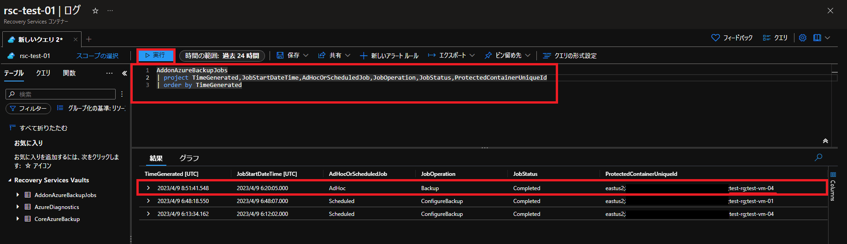Run the query with the 実行 button
Screen dimensions: 847x244
[156, 55]
